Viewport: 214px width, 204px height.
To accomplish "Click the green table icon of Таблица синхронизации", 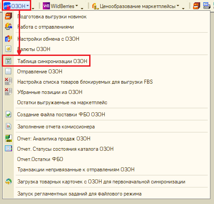I will [x=8, y=61].
